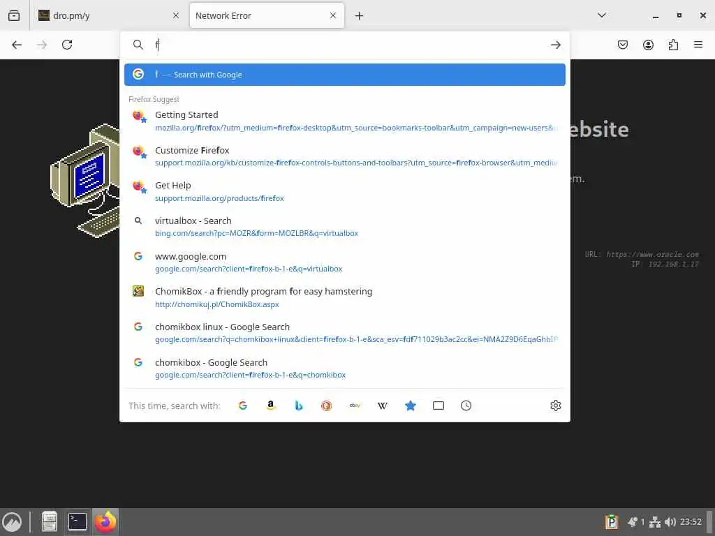
Task: Click the volume speaker tray icon
Action: tap(670, 522)
